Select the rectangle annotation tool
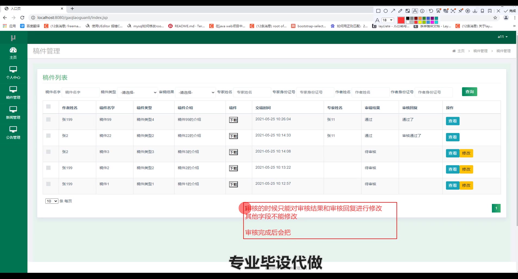Screen dimensions: 518x279 point(378,11)
